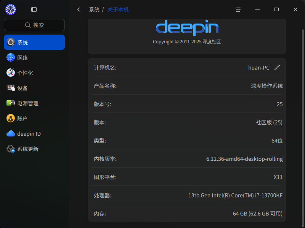
Task: Select 个性化 in the sidebar
Action: [x=34, y=73]
